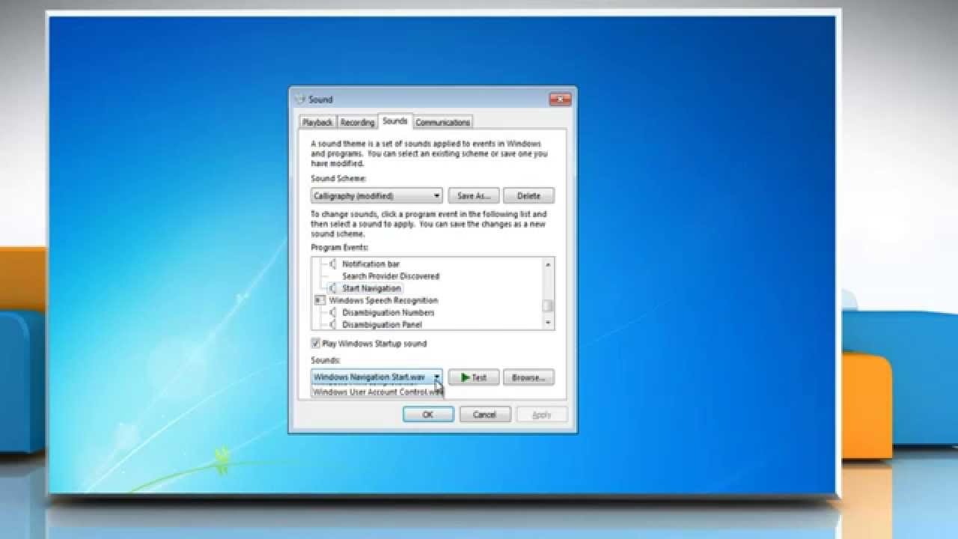
Task: Close the Sound dialog window
Action: [x=560, y=99]
